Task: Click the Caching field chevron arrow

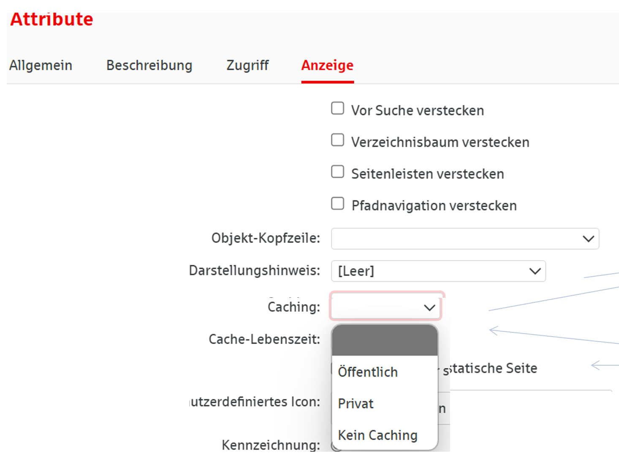Action: click(x=429, y=308)
